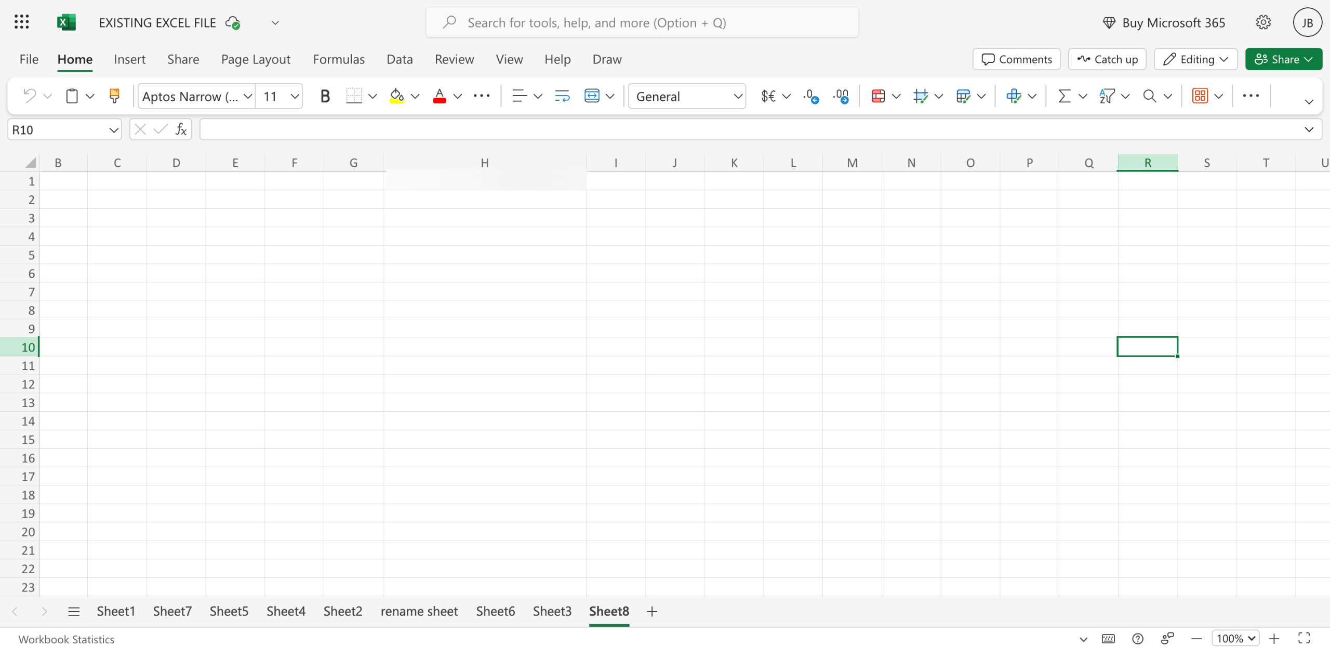Open the Editing mode dropdown
Image resolution: width=1330 pixels, height=648 pixels.
click(x=1195, y=59)
